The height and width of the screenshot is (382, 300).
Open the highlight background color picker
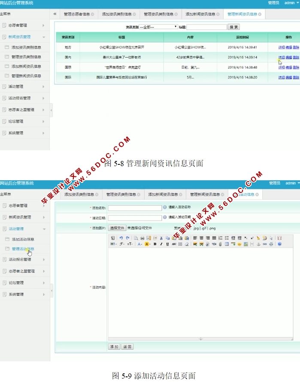pyautogui.click(x=148, y=244)
